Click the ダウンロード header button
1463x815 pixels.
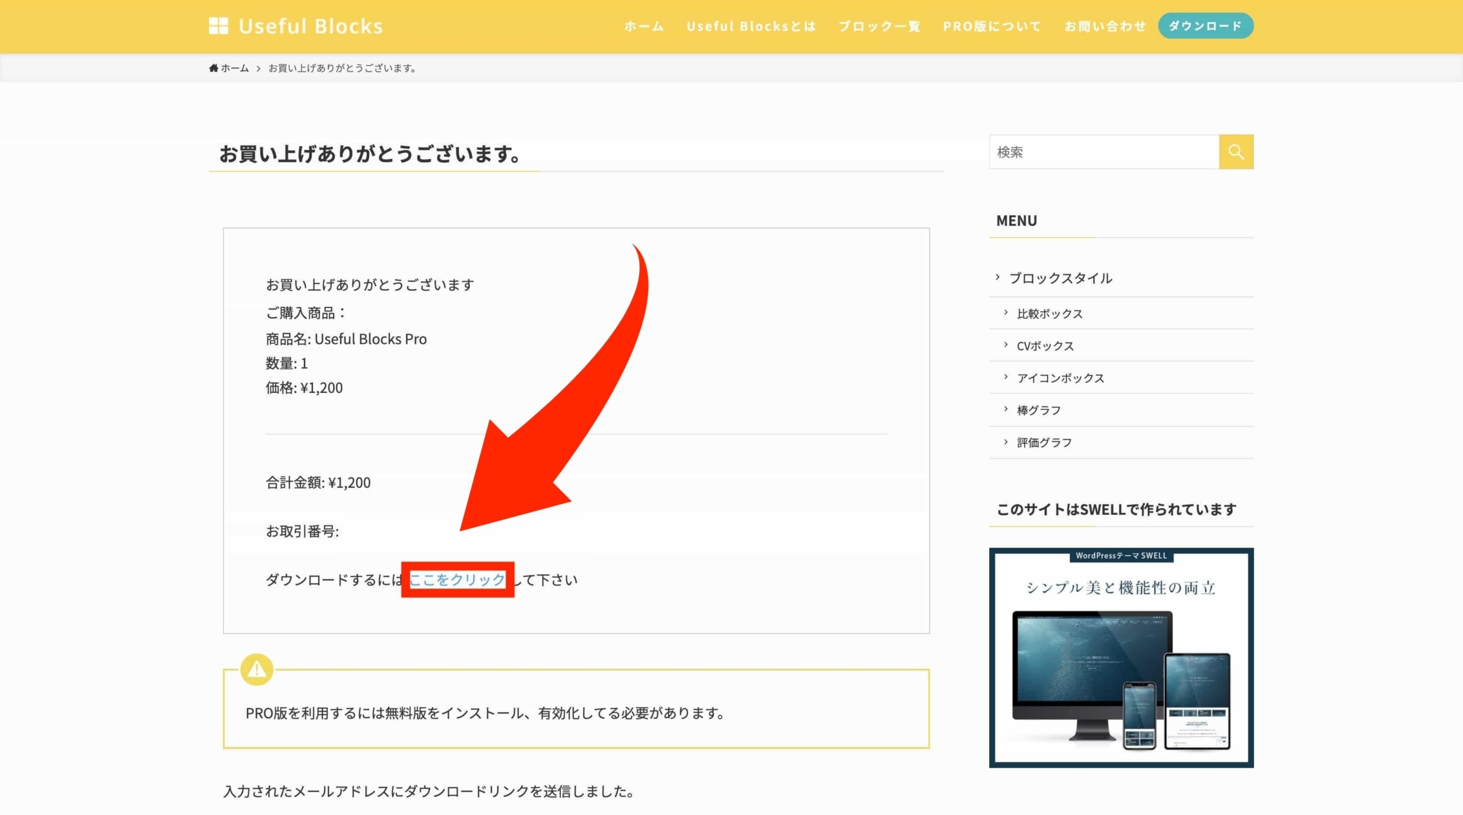click(x=1206, y=26)
